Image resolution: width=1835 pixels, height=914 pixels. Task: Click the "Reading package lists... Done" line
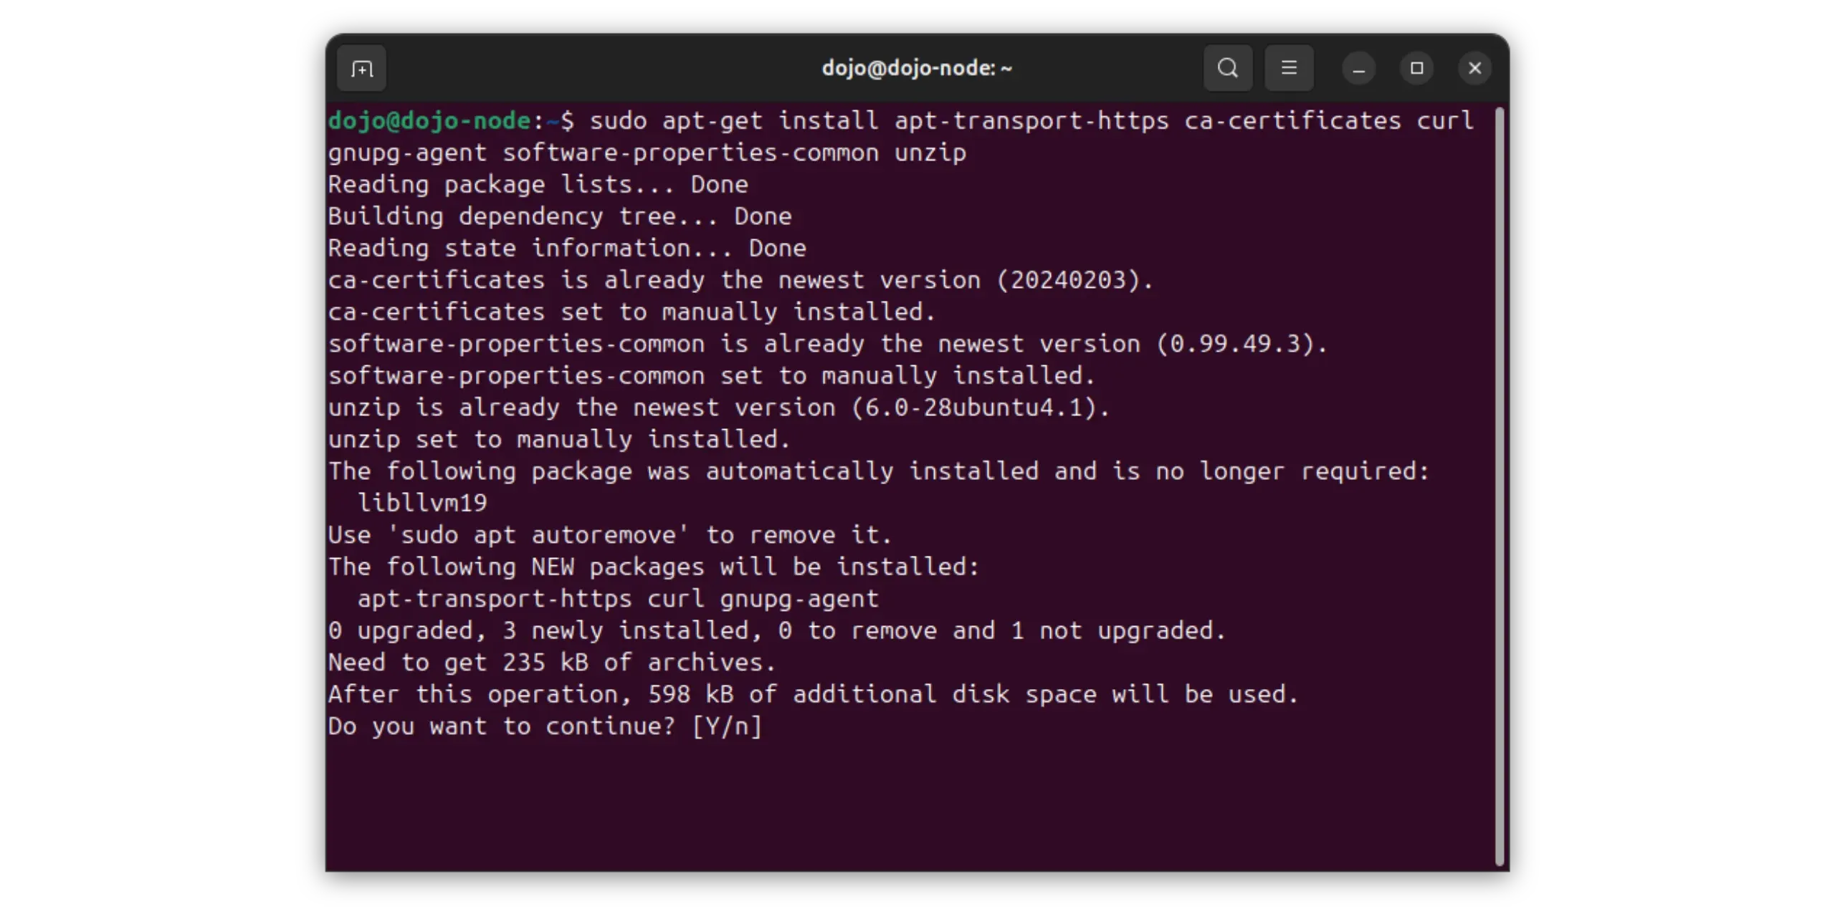pyautogui.click(x=538, y=185)
